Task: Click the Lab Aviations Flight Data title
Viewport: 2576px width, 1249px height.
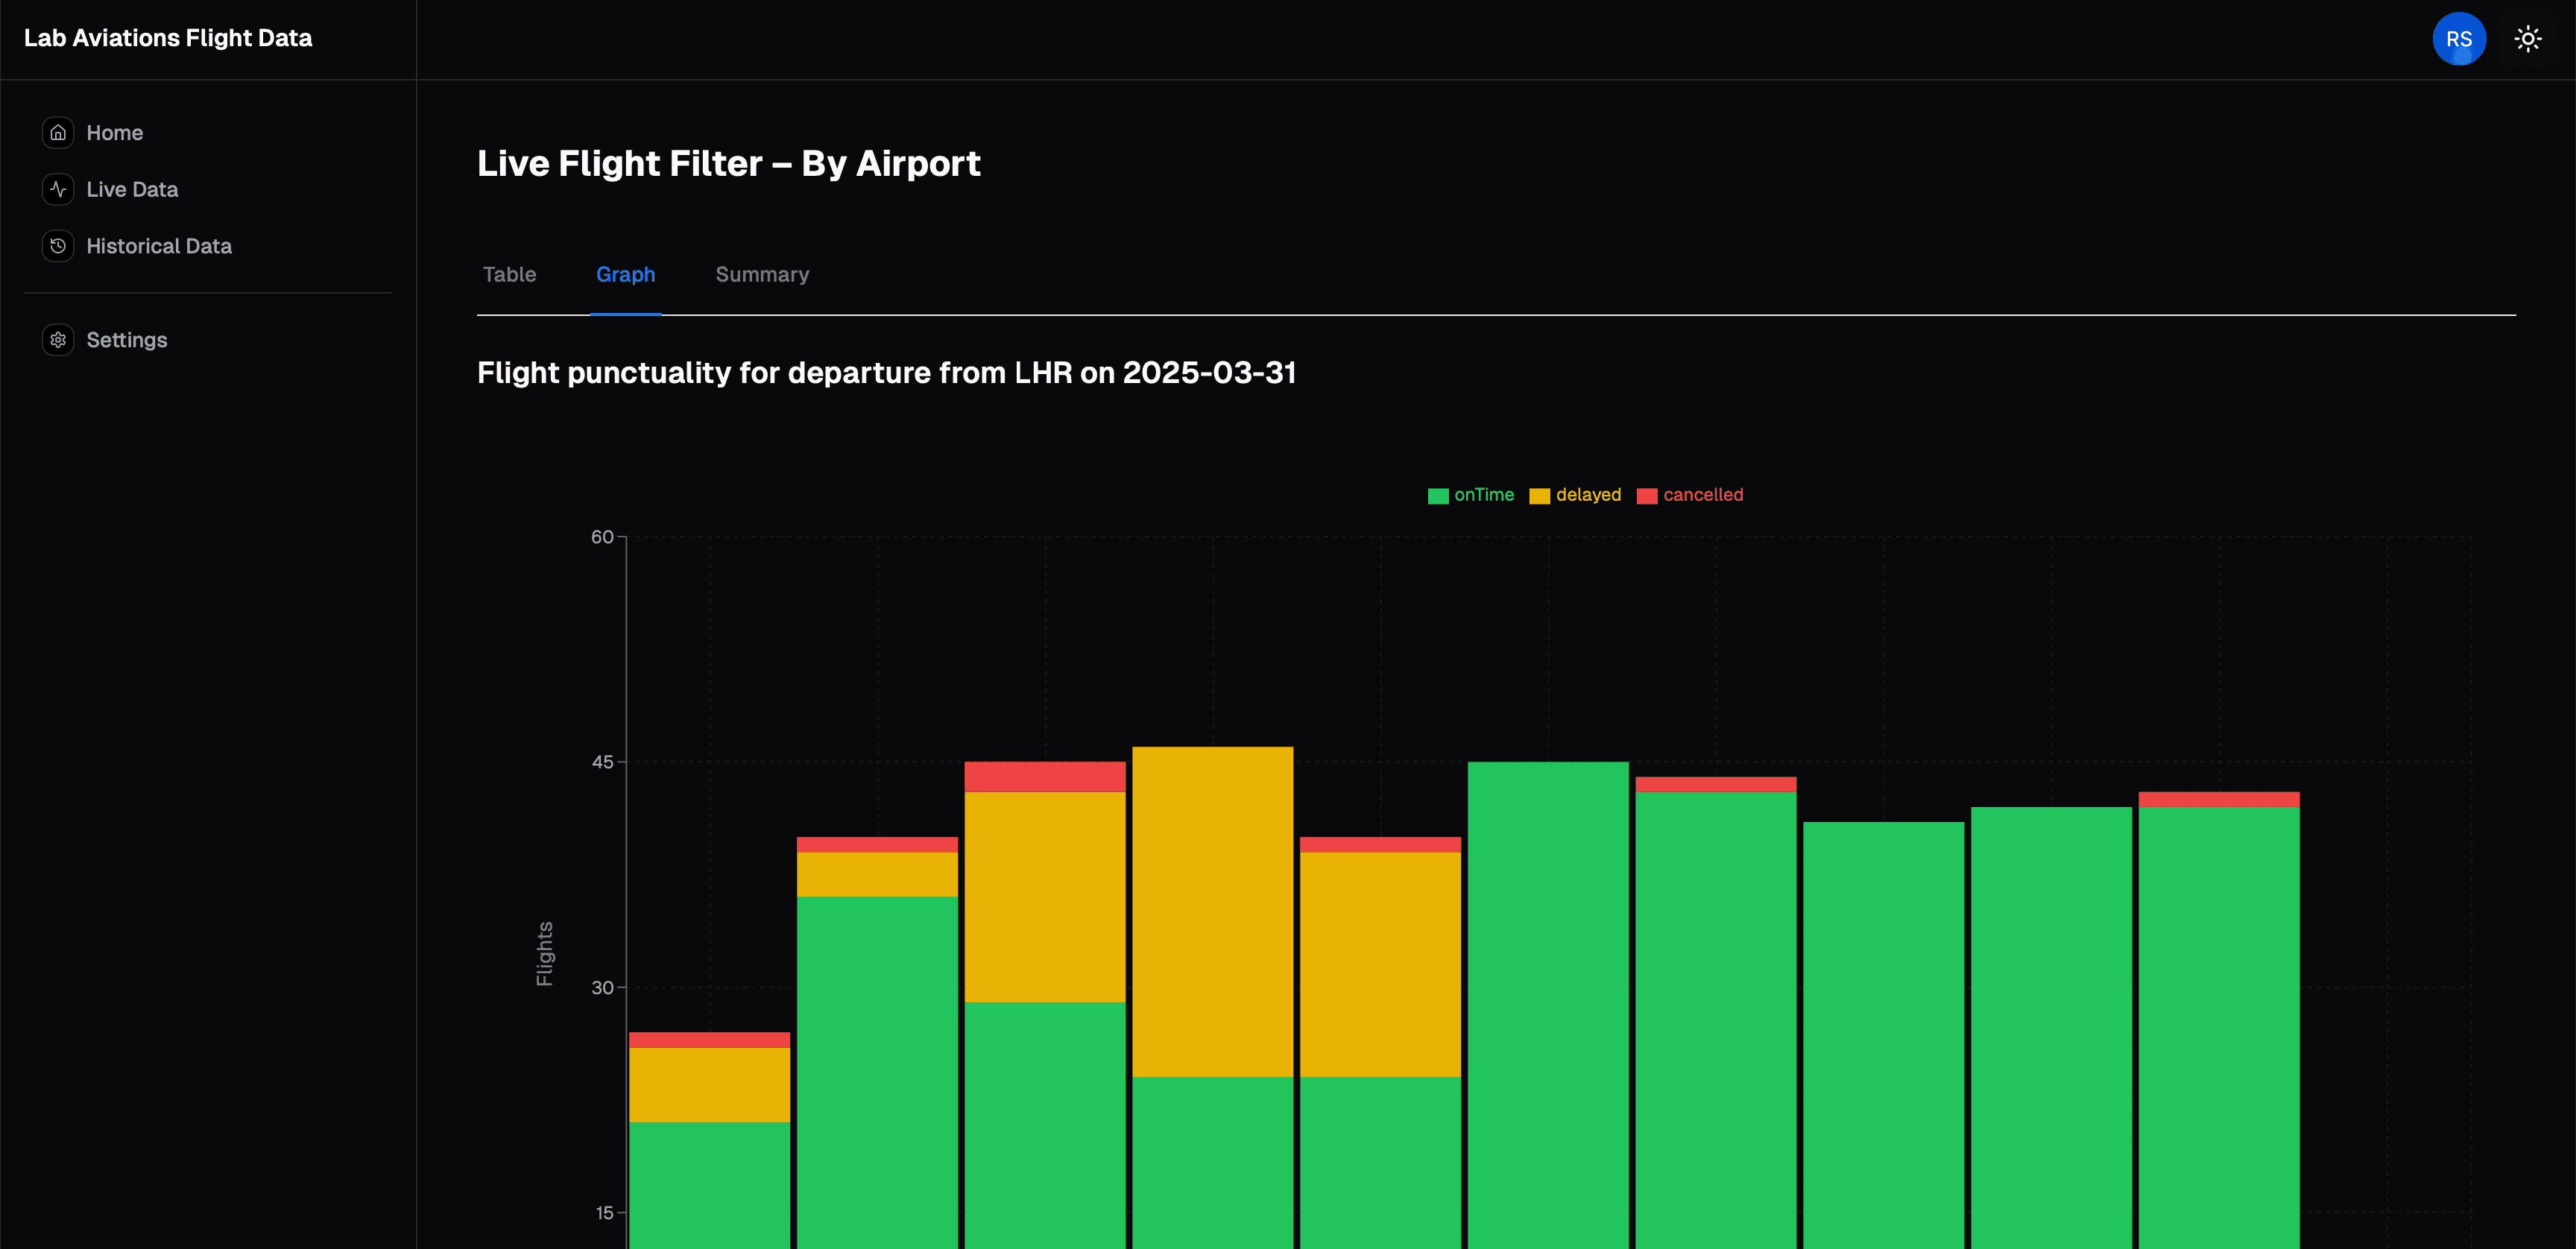Action: click(167, 38)
